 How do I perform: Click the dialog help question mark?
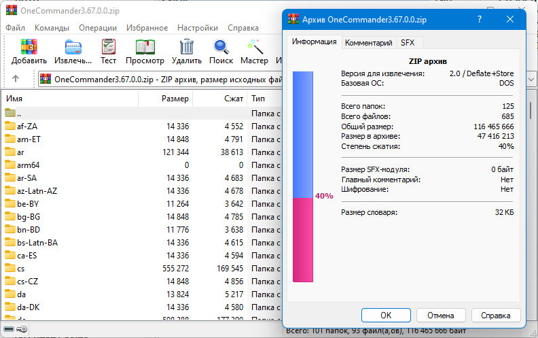click(x=480, y=19)
